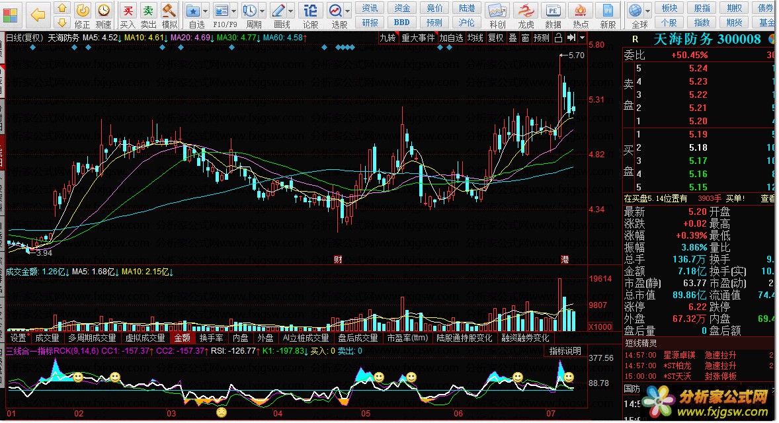Screen dimensions: 779x423
Task: Click the BBD toolbar button
Action: [x=401, y=22]
